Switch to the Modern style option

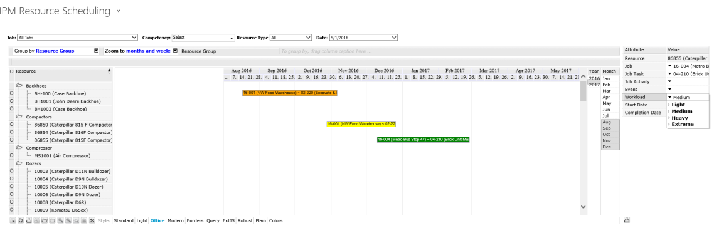176,220
